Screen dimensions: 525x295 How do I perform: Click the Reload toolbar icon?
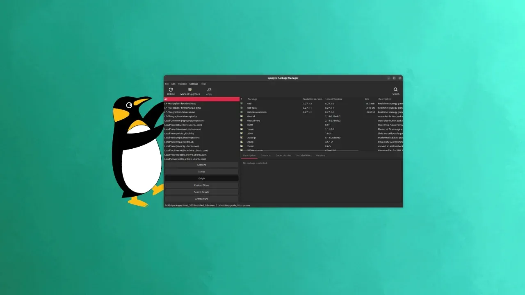pyautogui.click(x=171, y=91)
